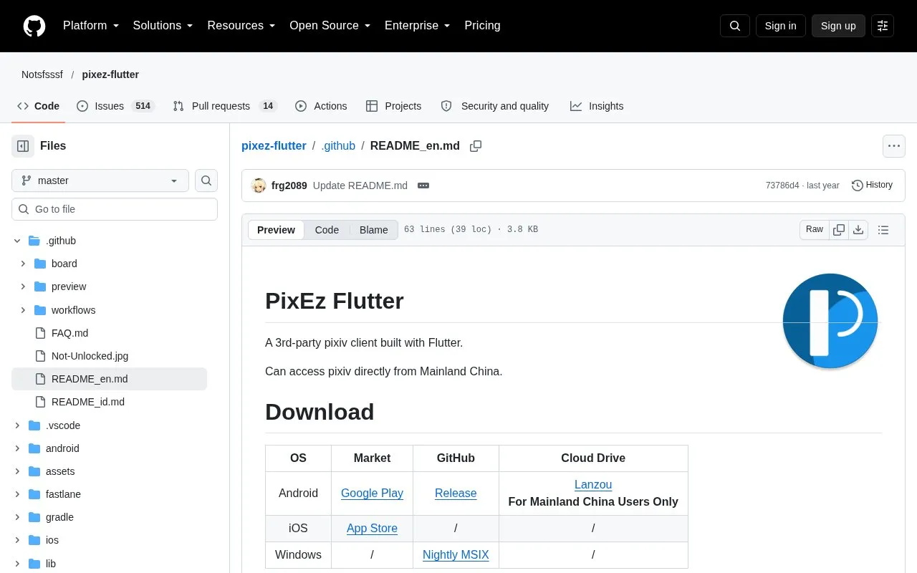917x573 pixels.
Task: Click the Raw button
Action: (815, 230)
